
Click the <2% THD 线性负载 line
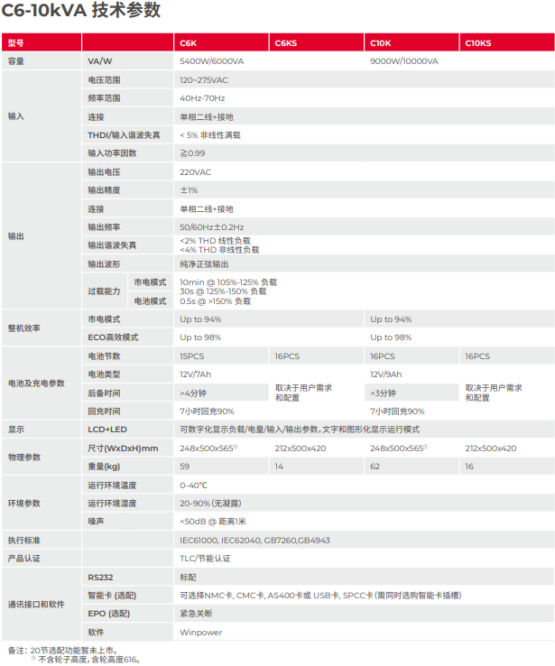(215, 241)
